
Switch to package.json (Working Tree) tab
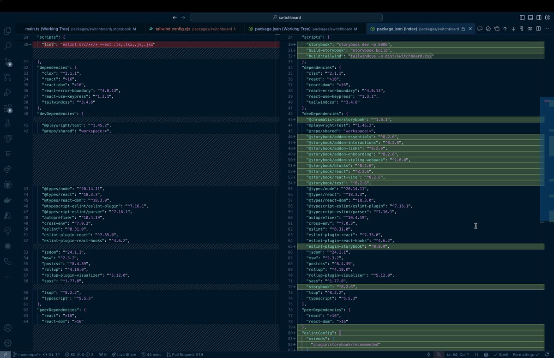pyautogui.click(x=305, y=29)
